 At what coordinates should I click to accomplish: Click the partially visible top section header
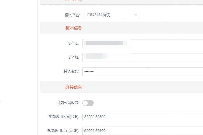74,1
